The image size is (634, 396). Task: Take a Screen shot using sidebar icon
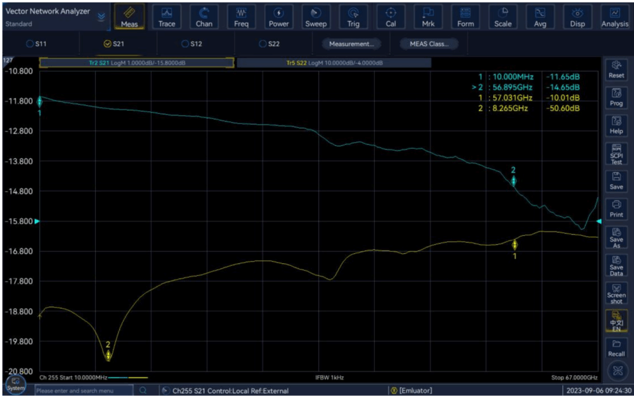616,292
